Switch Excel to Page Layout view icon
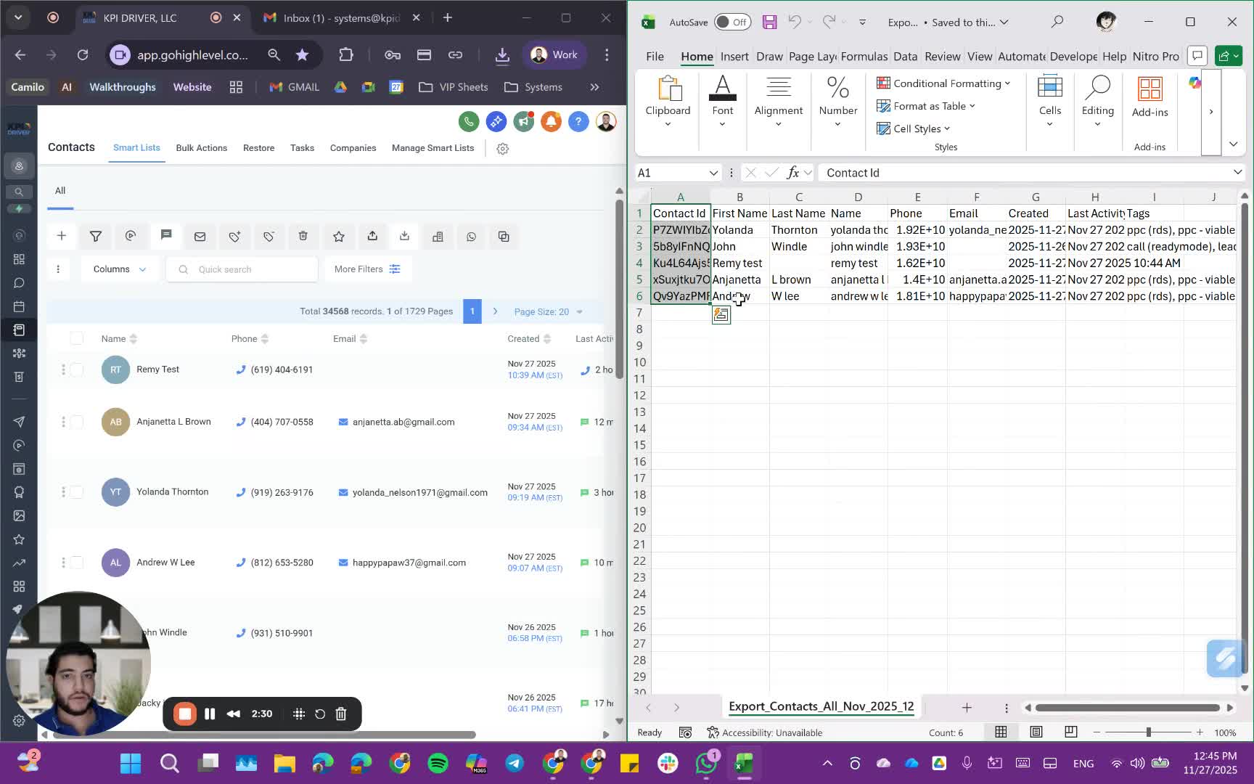Image resolution: width=1254 pixels, height=784 pixels. (1036, 732)
